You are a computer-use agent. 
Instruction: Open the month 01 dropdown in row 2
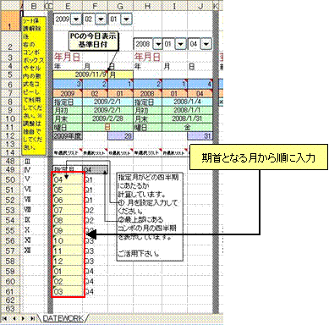[x=180, y=44]
